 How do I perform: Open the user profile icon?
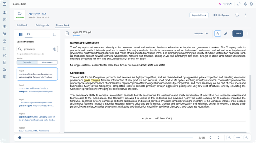(x=251, y=4)
